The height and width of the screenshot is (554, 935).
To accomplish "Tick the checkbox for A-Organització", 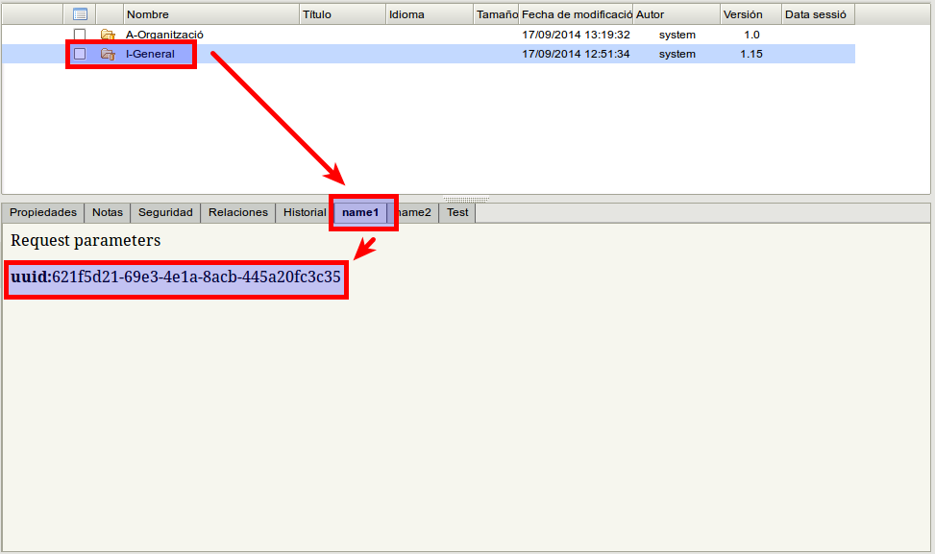I will click(80, 35).
